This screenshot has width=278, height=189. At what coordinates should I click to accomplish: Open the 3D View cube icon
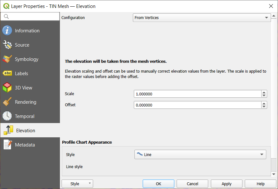tap(7, 88)
